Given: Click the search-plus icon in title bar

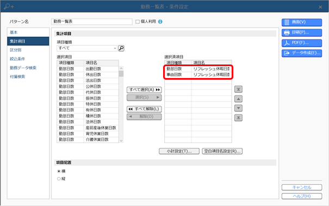Looking at the screenshot, I should 9,7.
